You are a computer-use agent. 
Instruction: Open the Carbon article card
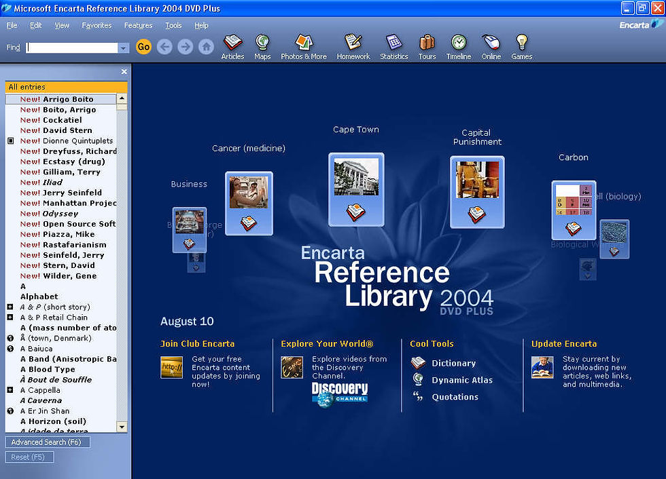tap(574, 210)
